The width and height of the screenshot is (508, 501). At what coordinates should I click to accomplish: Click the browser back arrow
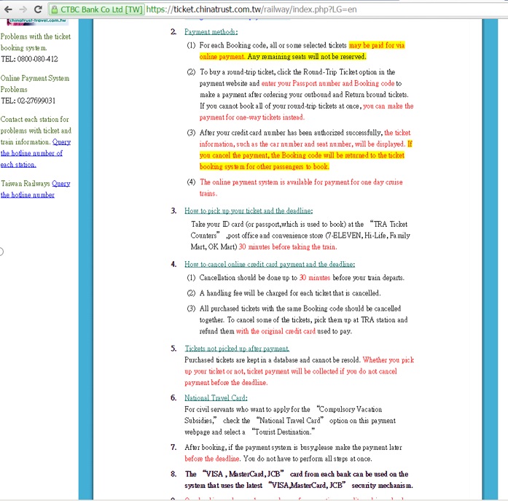coord(8,9)
